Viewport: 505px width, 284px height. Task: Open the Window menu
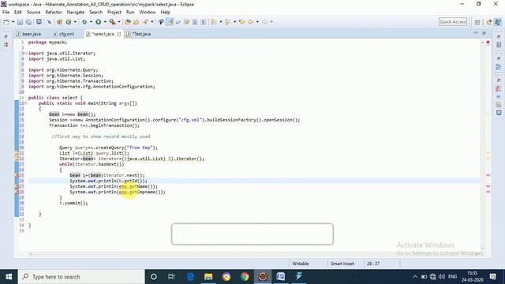tap(148, 13)
